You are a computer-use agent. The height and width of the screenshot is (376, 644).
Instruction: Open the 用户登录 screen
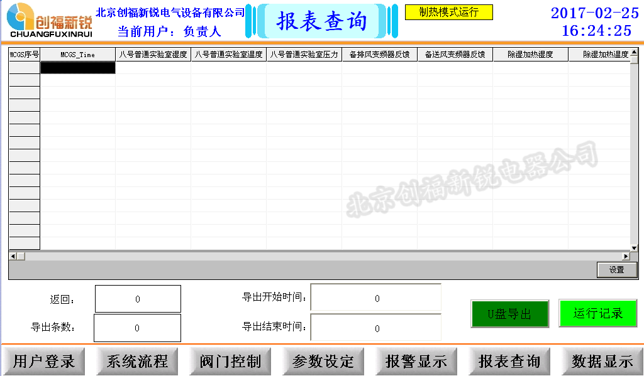[x=43, y=361]
